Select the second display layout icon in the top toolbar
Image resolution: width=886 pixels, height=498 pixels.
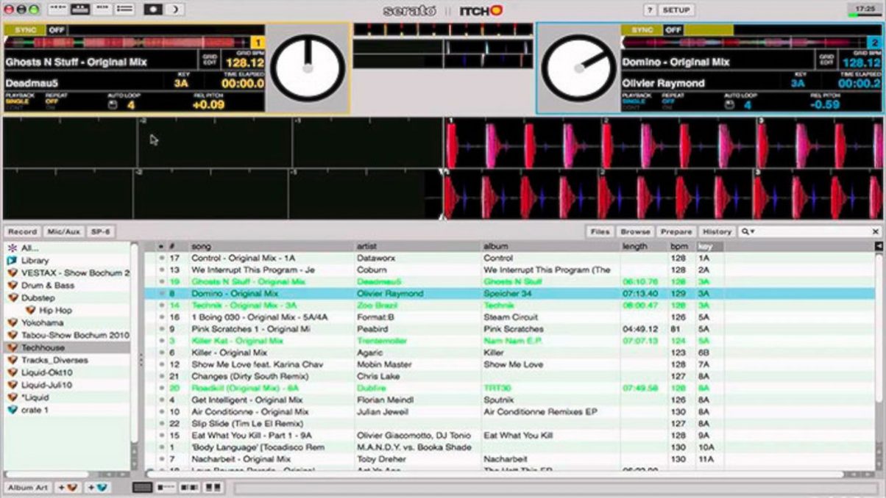click(x=80, y=10)
